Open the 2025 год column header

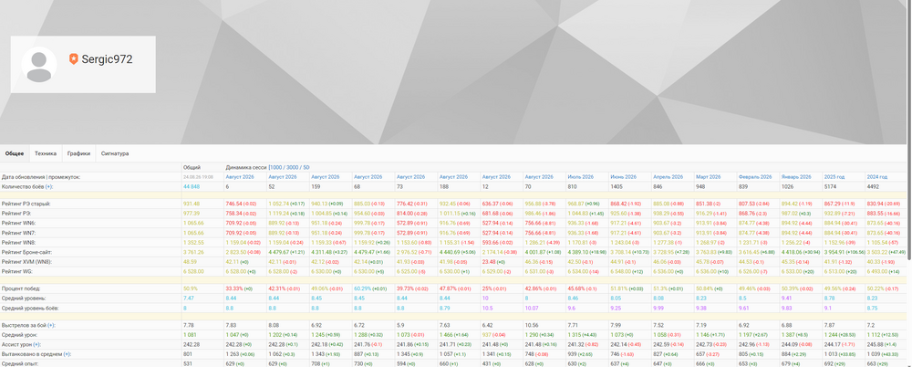[834, 176]
